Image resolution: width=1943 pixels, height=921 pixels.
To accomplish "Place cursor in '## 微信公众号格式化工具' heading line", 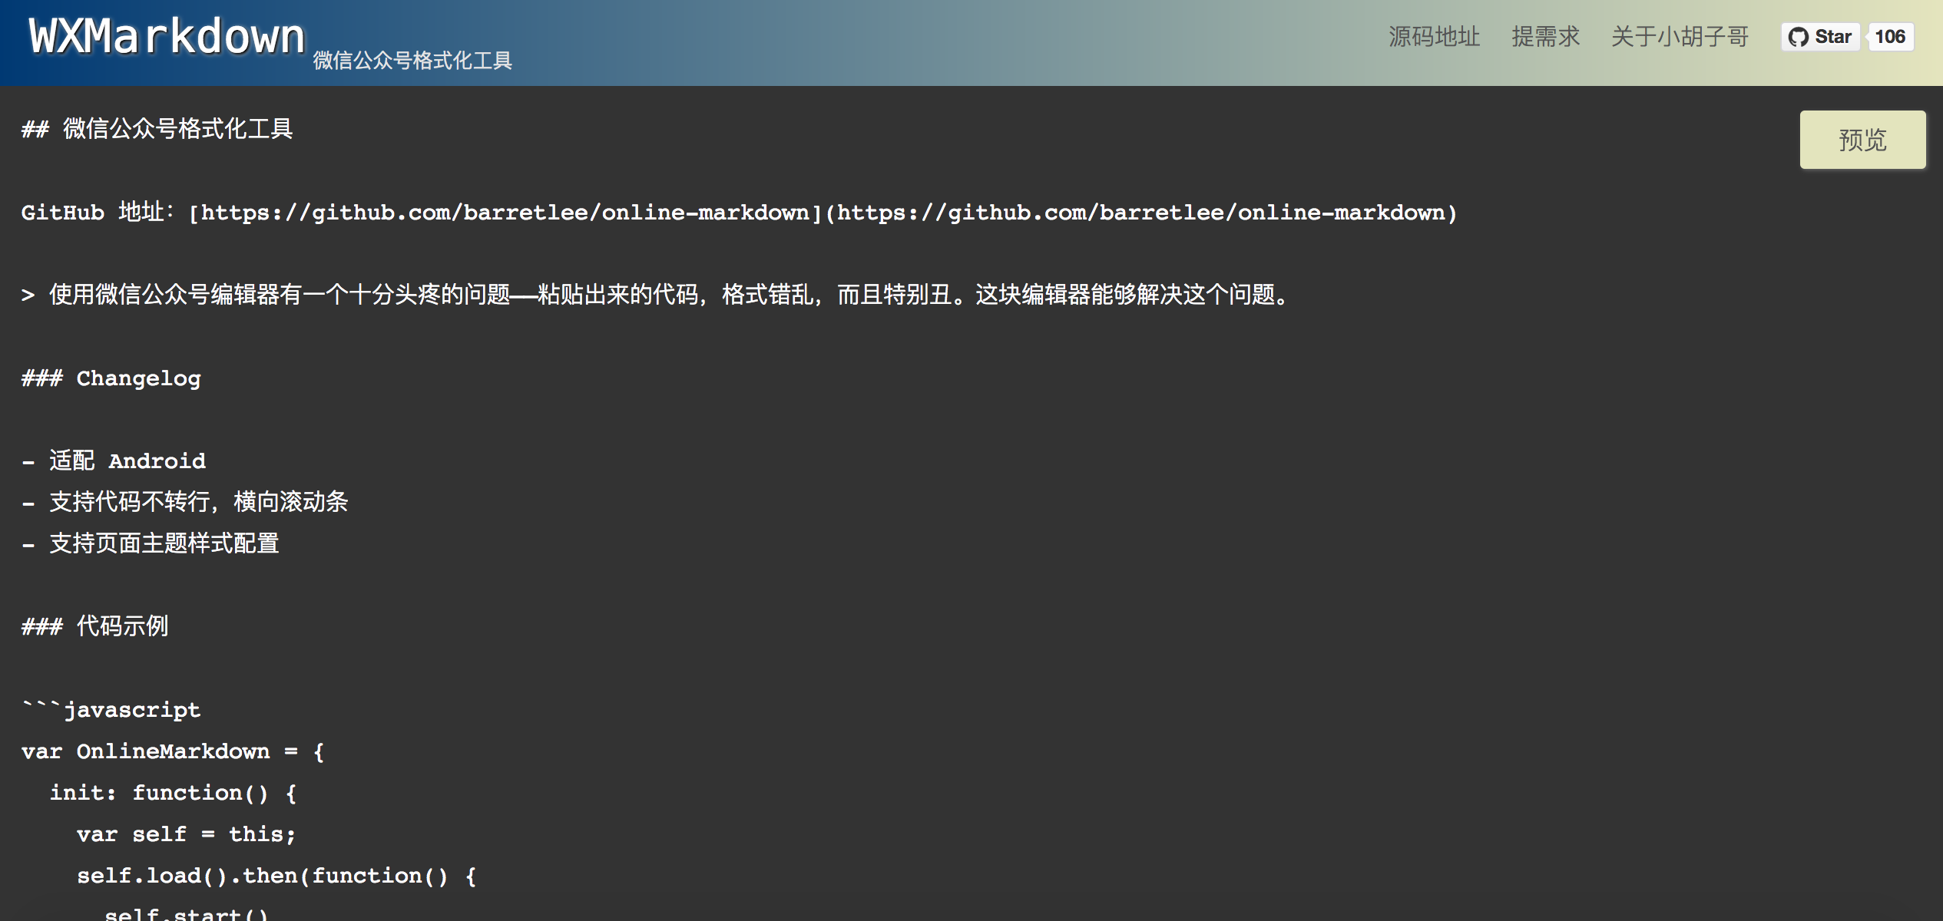I will coord(157,129).
